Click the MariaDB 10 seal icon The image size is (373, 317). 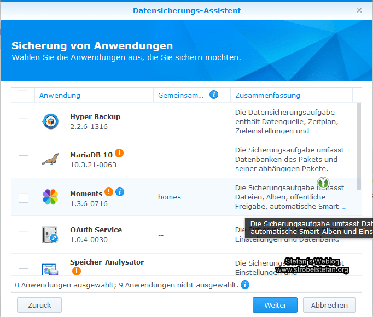pos(50,159)
